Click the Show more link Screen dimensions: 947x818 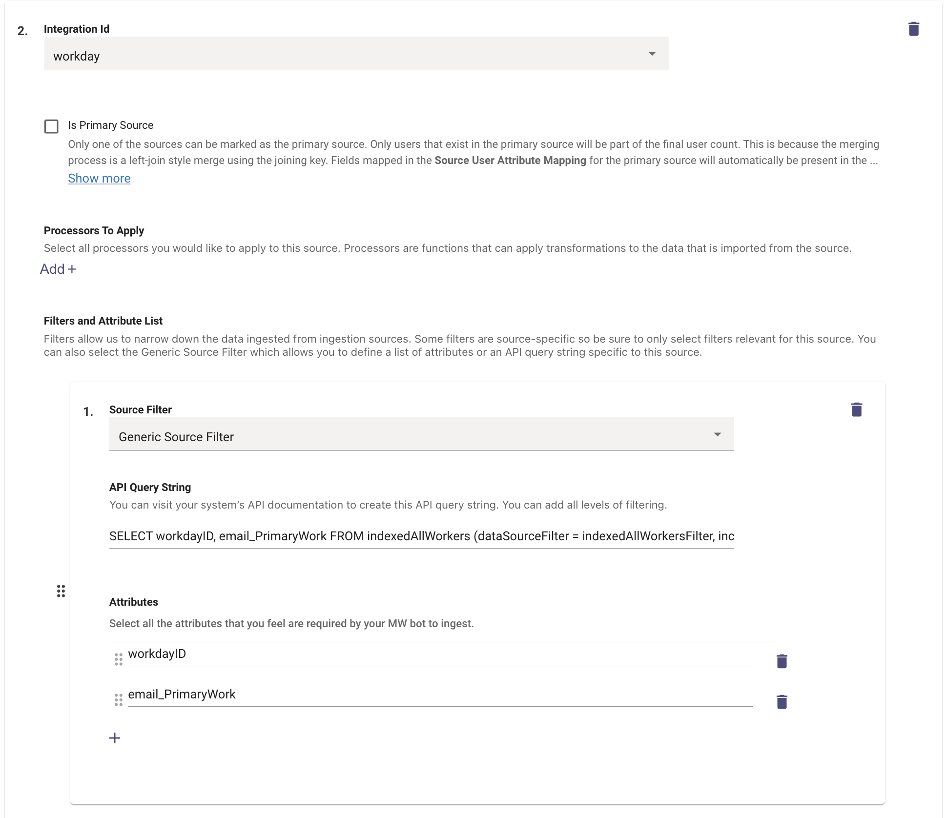[99, 179]
